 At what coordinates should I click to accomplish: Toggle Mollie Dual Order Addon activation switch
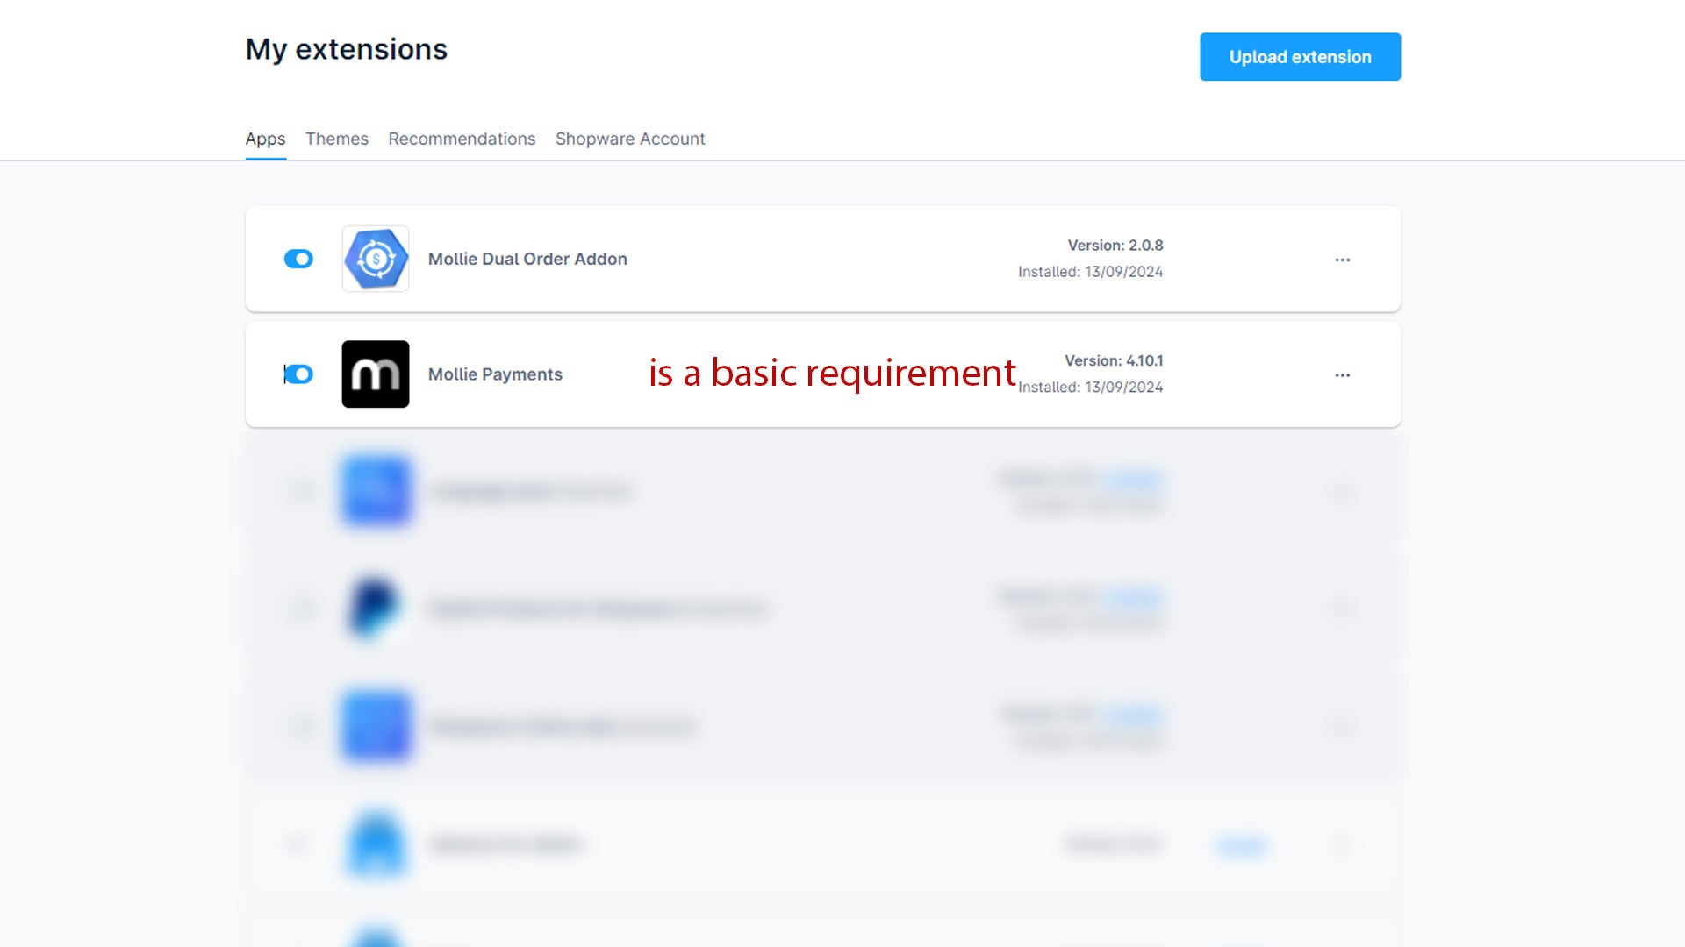(298, 259)
